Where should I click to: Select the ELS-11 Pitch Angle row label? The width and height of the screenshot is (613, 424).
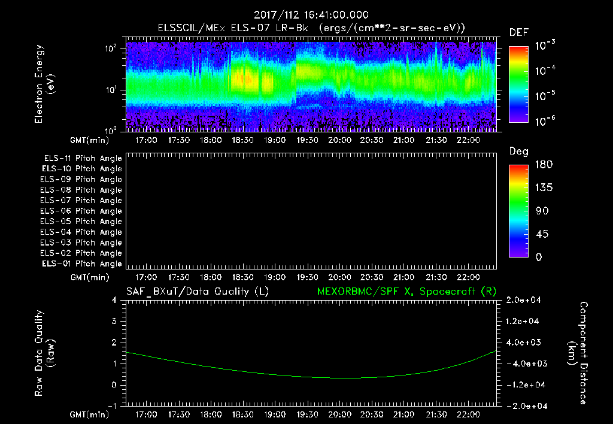[x=83, y=159]
